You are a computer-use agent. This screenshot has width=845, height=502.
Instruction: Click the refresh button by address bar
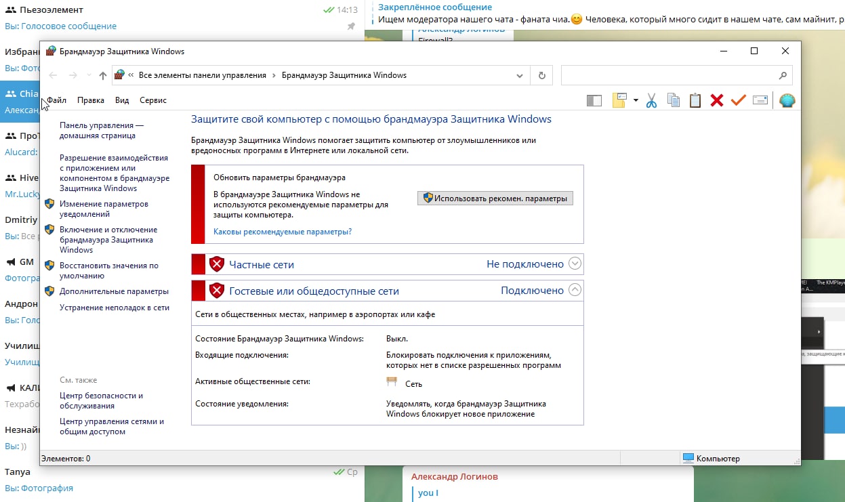click(x=542, y=75)
